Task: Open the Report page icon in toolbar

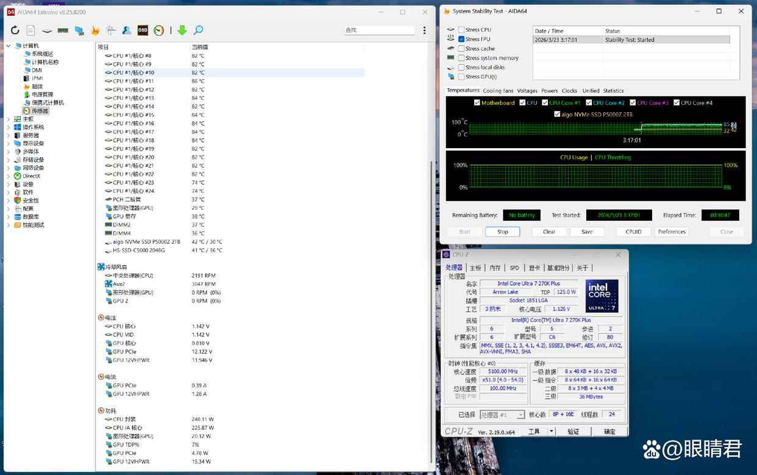Action: click(30, 30)
